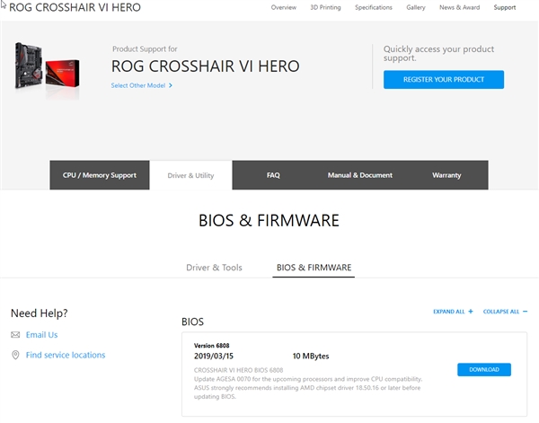539x423 pixels.
Task: Download BIOS version 6808
Action: pyautogui.click(x=483, y=370)
